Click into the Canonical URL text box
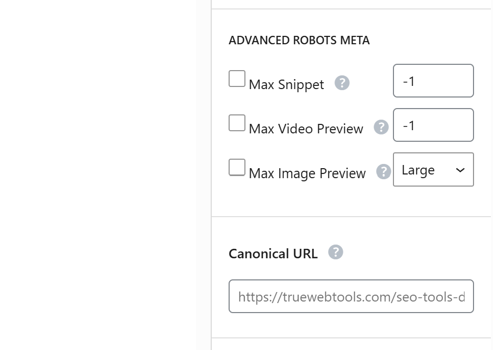This screenshot has height=350, width=493. 351,297
